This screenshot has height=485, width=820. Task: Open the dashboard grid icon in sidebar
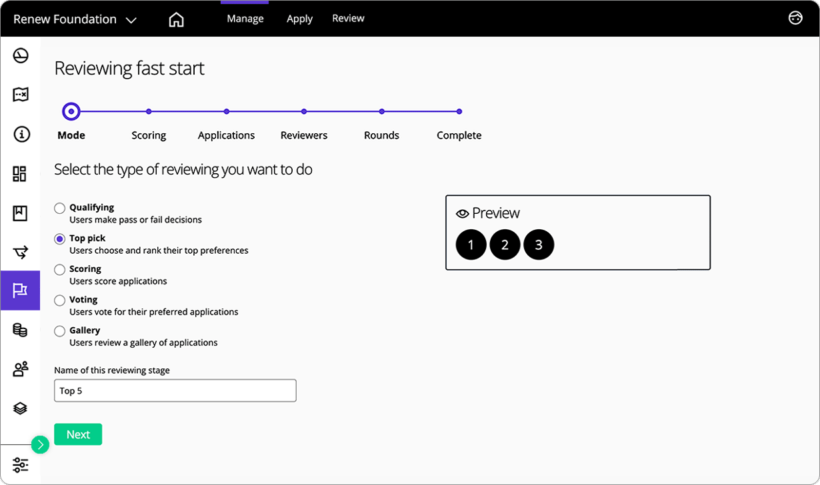click(21, 173)
